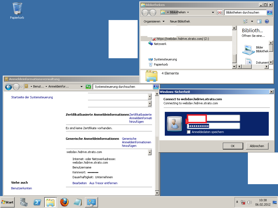Click the search magnifier in Bibliotheken window
Image resolution: width=278 pixels, height=208 pixels.
[x=270, y=12]
